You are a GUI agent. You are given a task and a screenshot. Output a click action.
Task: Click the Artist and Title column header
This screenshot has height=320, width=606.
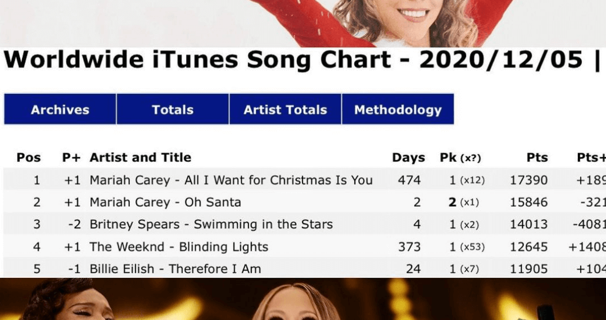[141, 158]
